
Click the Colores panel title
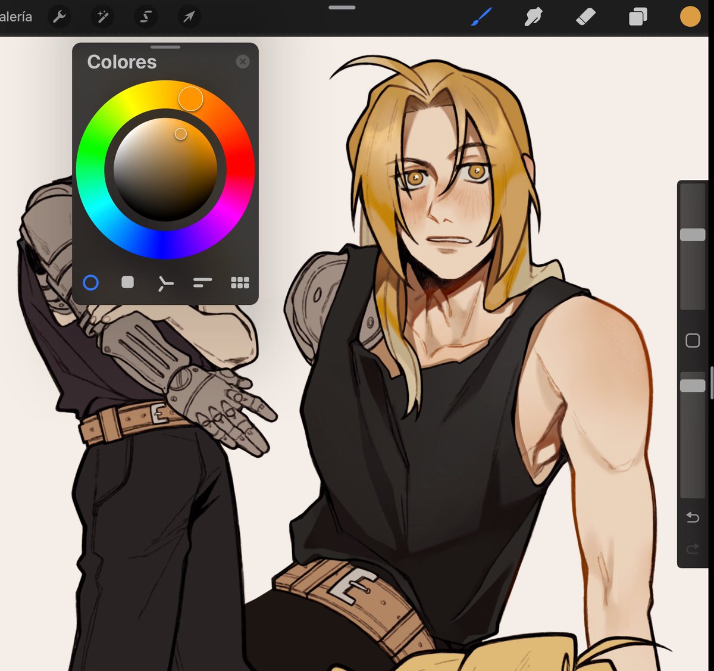tap(122, 62)
